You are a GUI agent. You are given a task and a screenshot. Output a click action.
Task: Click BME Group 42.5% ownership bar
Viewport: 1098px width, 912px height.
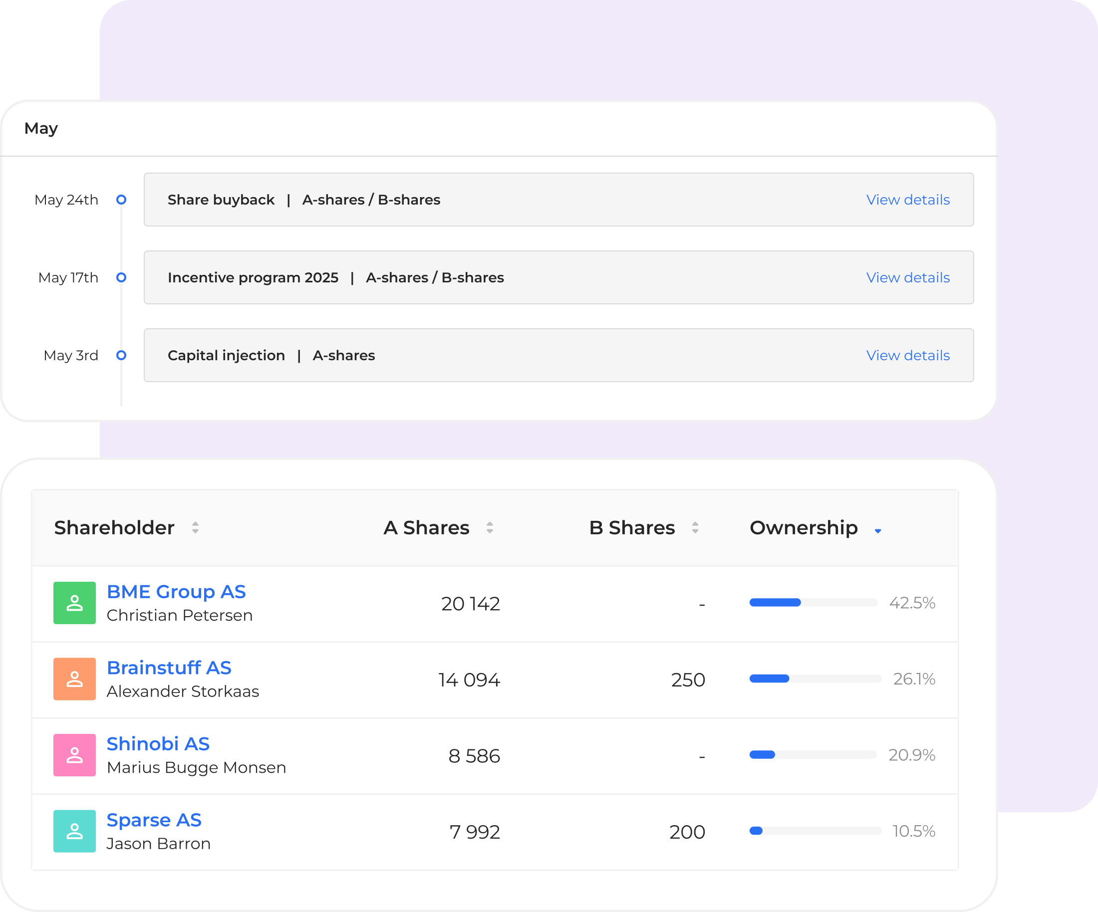pyautogui.click(x=813, y=603)
